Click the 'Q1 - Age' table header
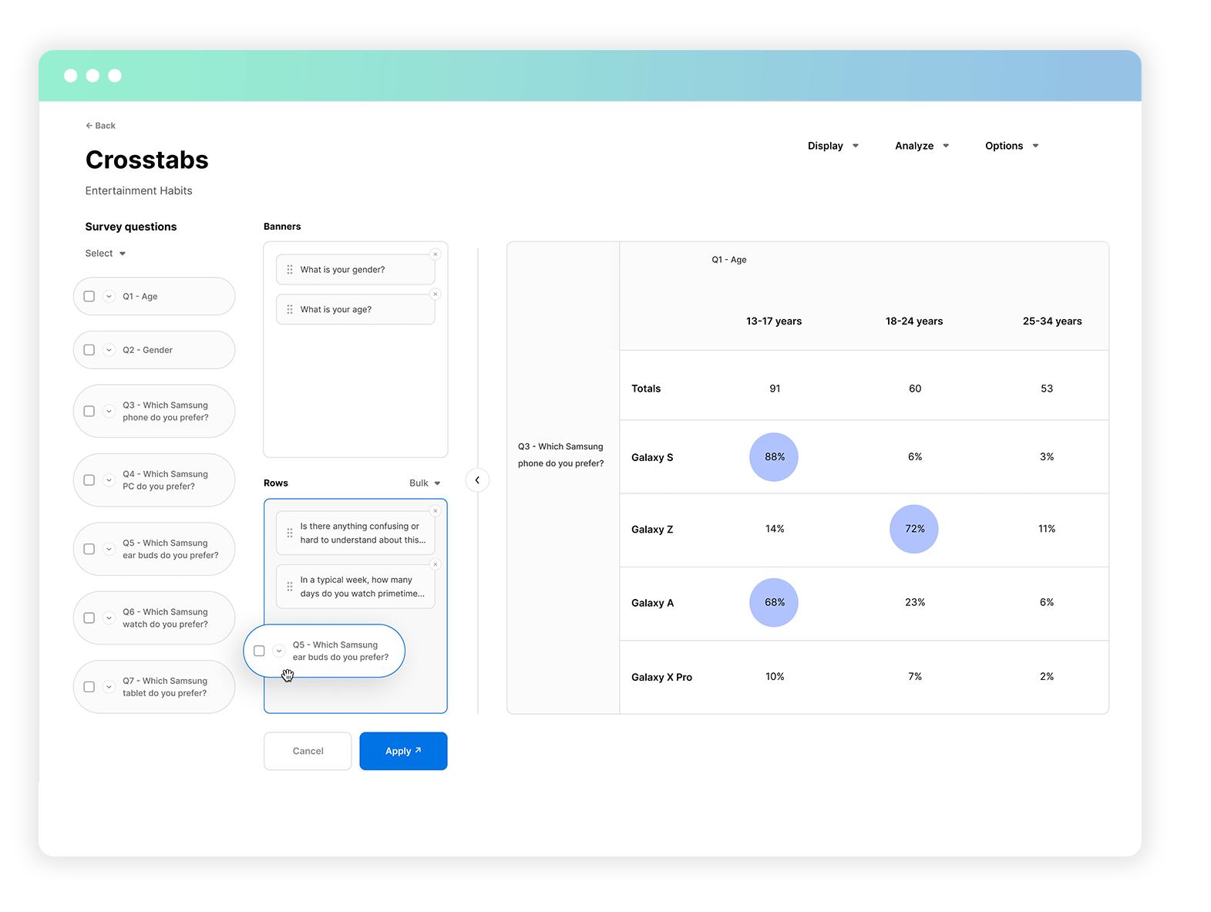1211x912 pixels. pos(729,260)
